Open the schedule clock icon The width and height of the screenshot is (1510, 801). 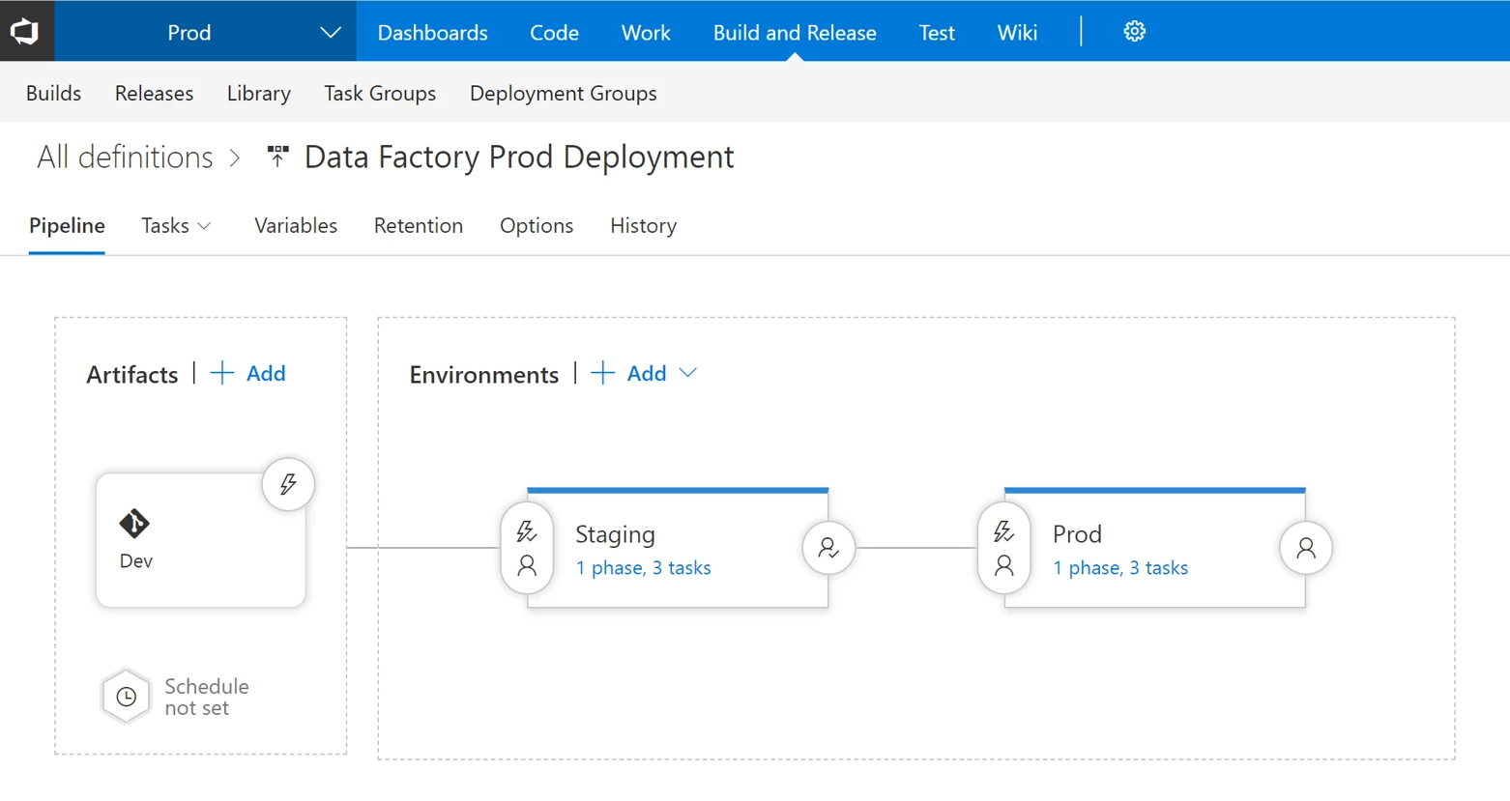126,697
